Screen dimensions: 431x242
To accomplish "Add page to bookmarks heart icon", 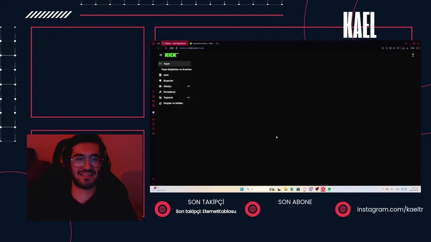I will 398,48.
